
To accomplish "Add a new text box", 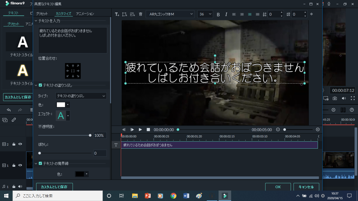I will point(117,14).
